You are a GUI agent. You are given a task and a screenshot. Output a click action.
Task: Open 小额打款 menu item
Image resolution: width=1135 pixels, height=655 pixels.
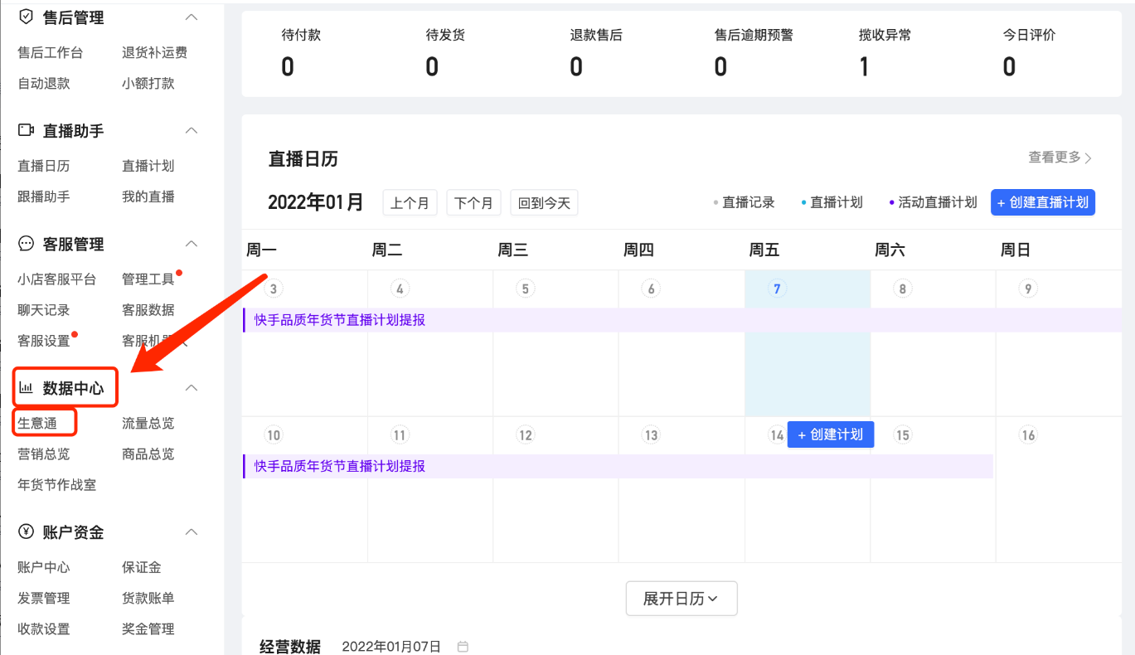point(148,83)
